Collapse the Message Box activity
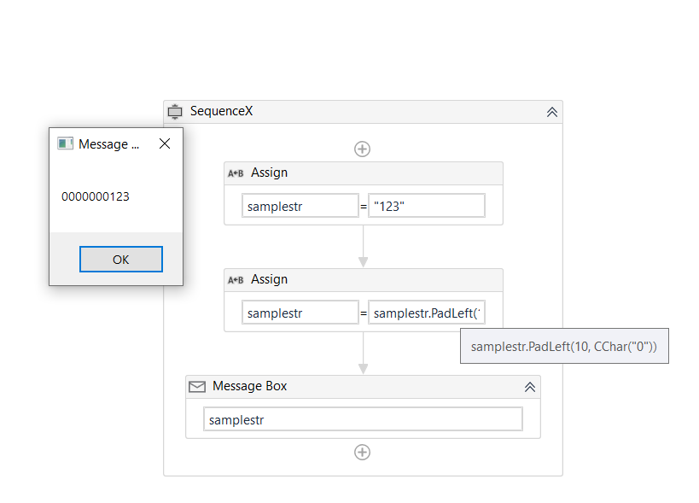Screen dimensions: 699x503 pyautogui.click(x=529, y=387)
